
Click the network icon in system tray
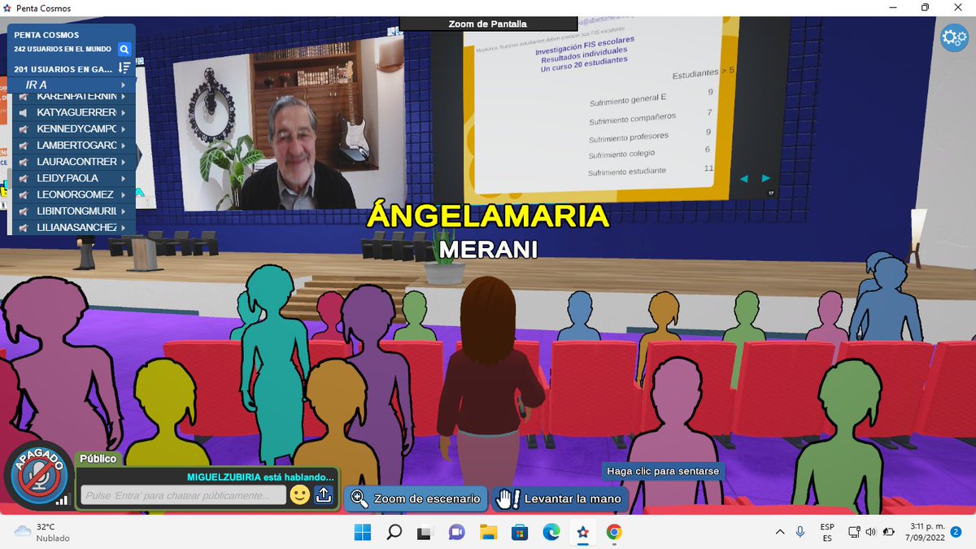click(x=854, y=532)
